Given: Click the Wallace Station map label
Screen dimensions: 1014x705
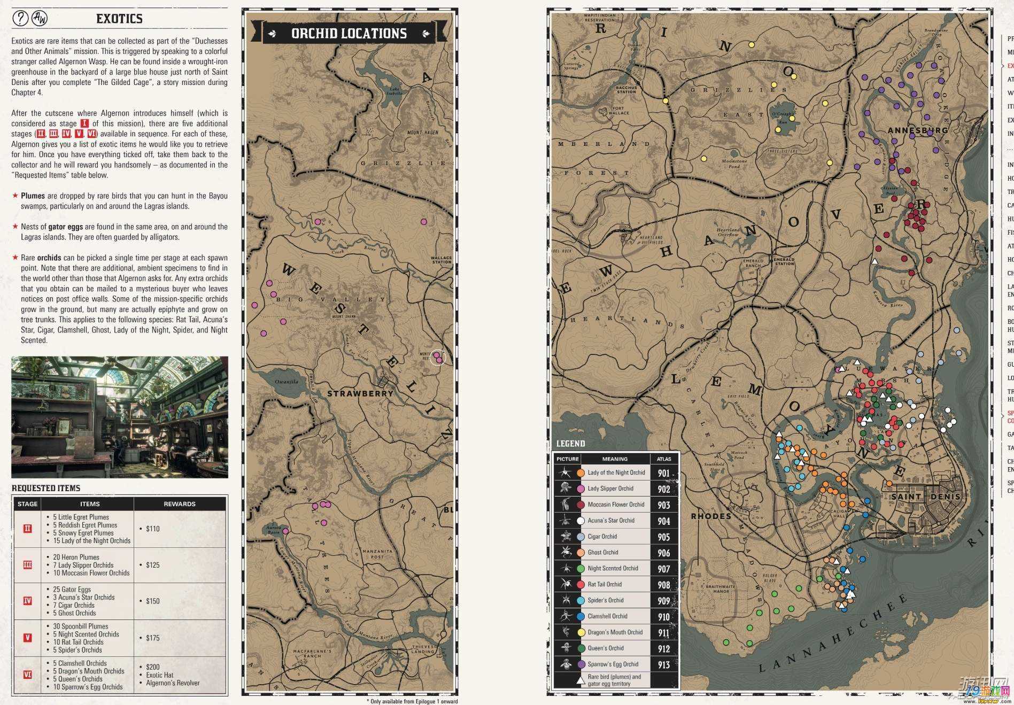Looking at the screenshot, I should [x=442, y=260].
